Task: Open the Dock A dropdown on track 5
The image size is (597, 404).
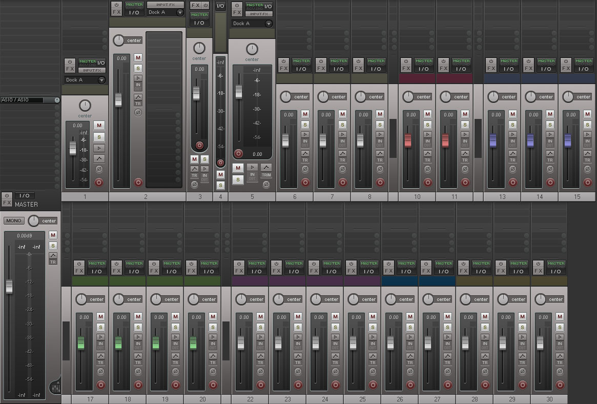Action: pos(268,24)
